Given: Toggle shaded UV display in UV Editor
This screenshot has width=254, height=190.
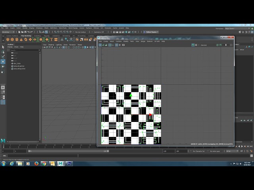Looking at the screenshot, I should (103, 45).
